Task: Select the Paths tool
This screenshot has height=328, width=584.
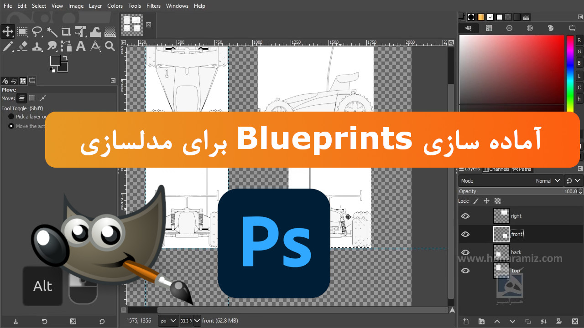Action: 66,46
